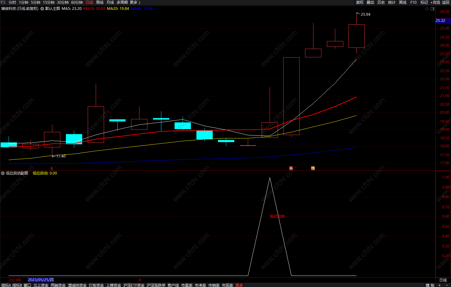Click 日线 label at bottom right
The height and width of the screenshot is (287, 451).
tap(443, 280)
